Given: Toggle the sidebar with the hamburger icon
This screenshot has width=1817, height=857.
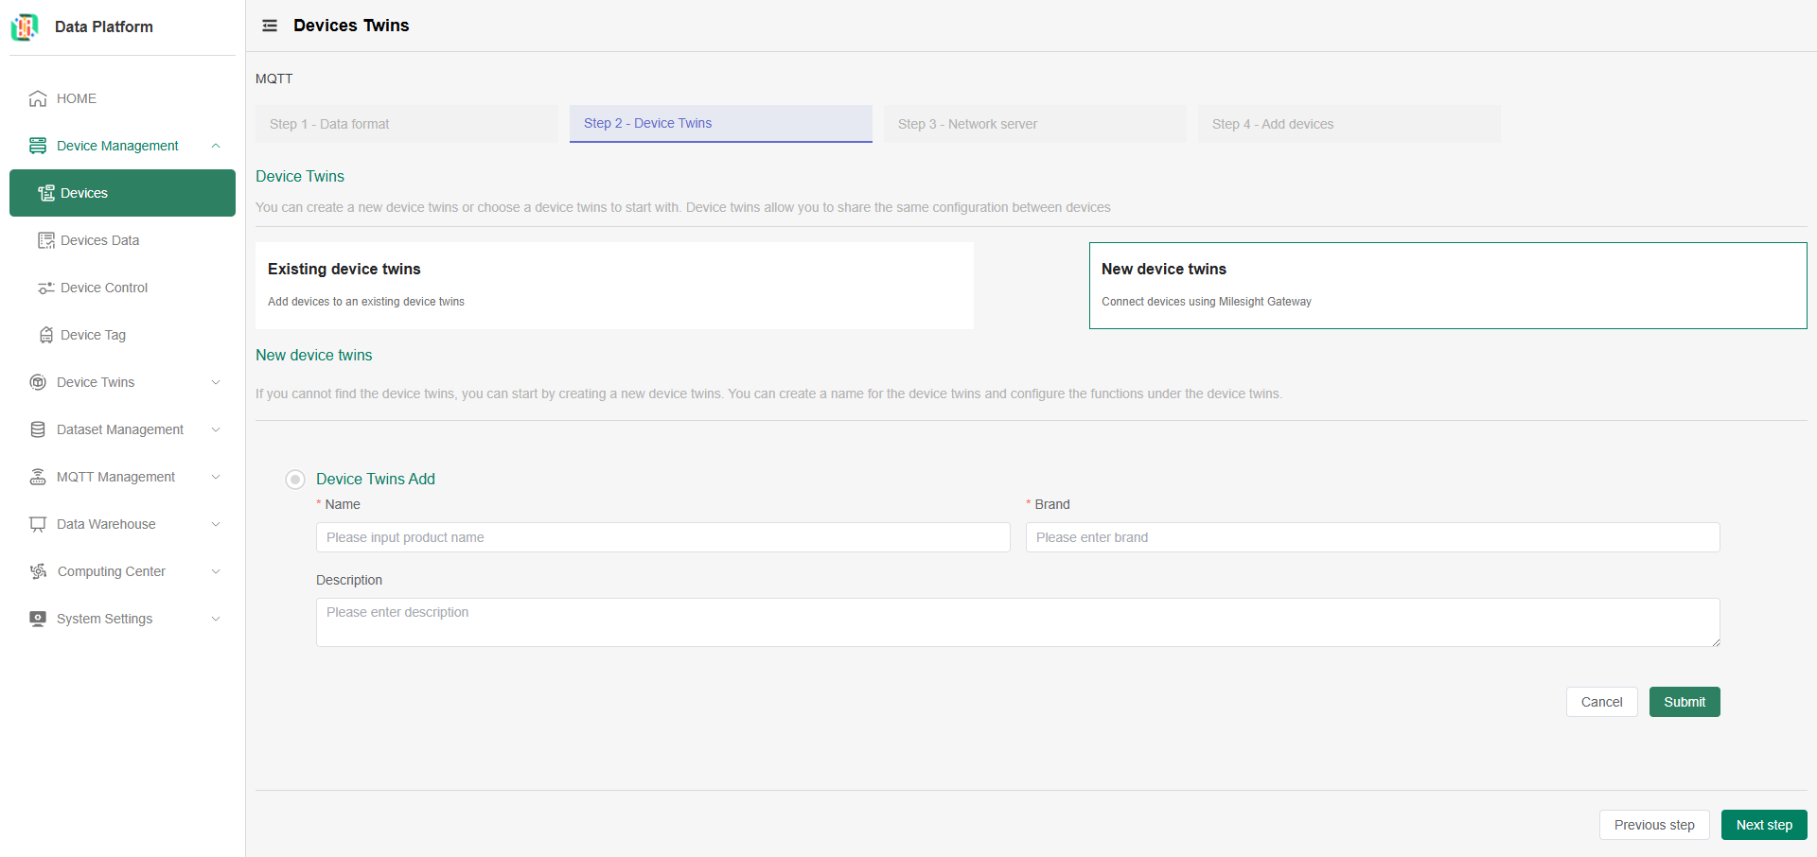Looking at the screenshot, I should [270, 26].
